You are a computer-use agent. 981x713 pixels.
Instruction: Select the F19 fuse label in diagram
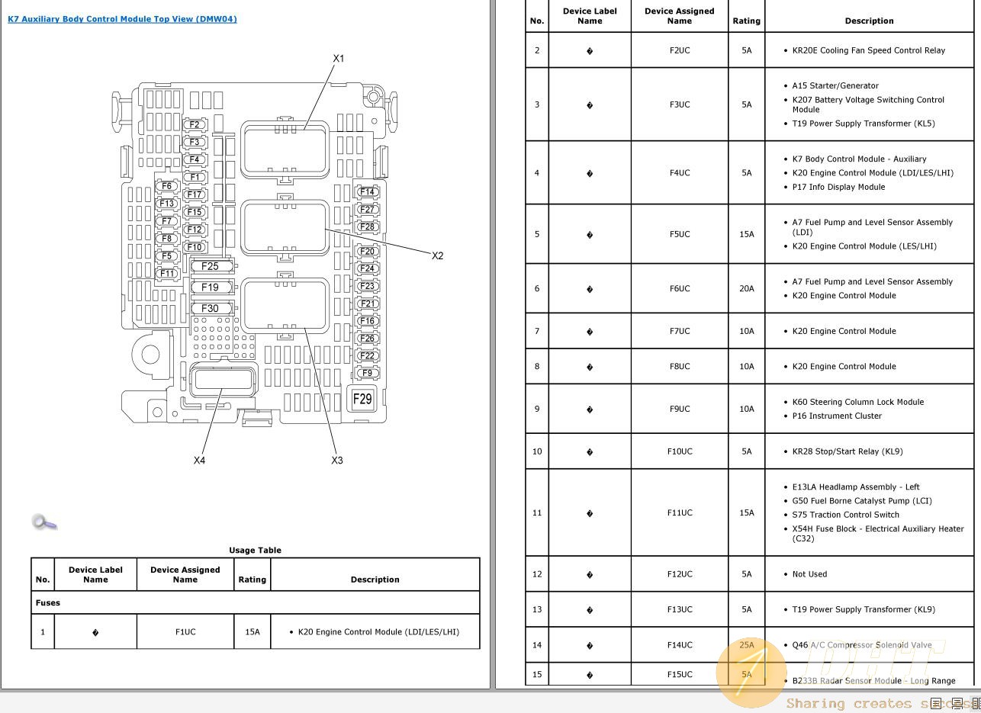coord(211,287)
